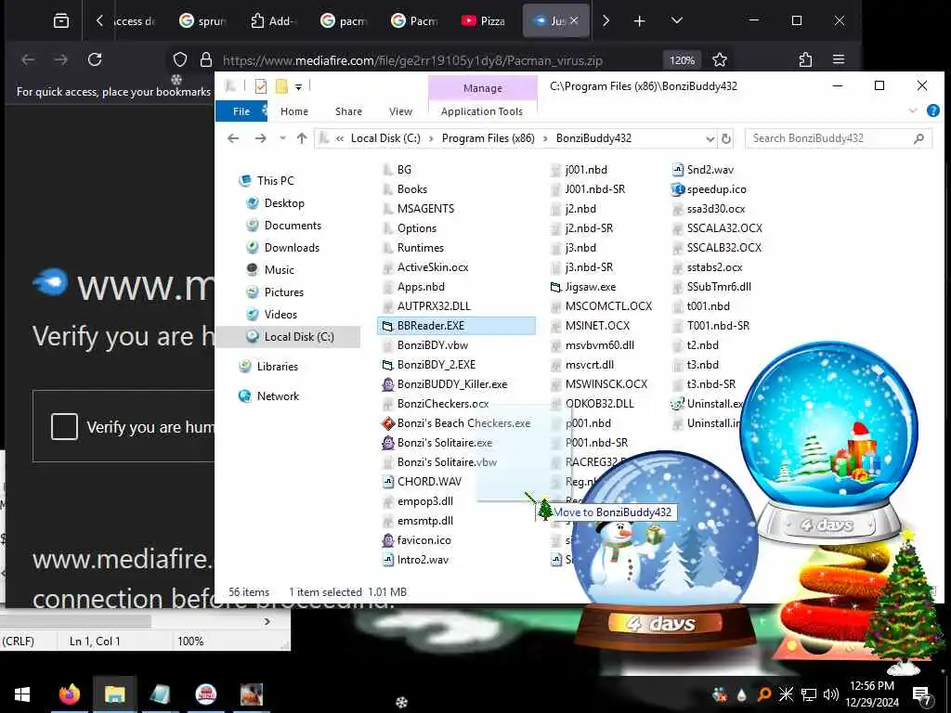951x713 pixels.
Task: Bookmark this page with the star
Action: (x=720, y=60)
